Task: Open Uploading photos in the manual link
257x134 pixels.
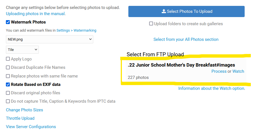Action: pyautogui.click(x=35, y=14)
